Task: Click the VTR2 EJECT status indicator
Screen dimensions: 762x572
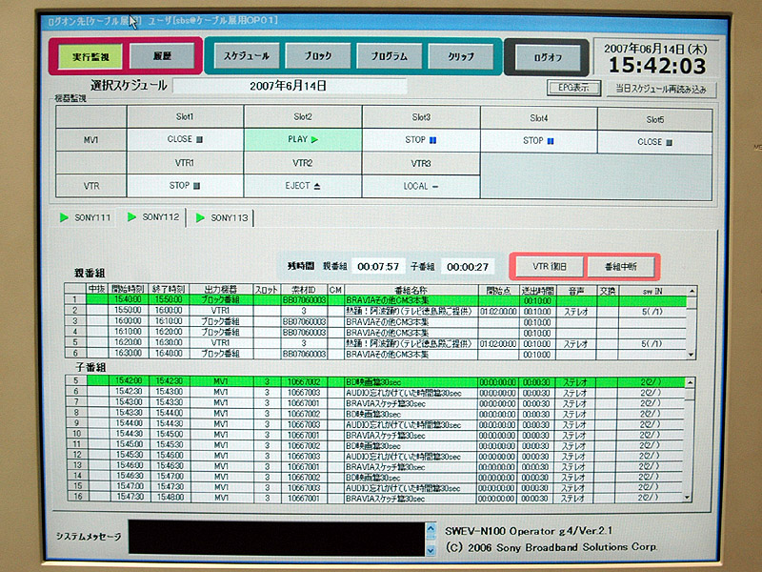Action: tap(303, 187)
